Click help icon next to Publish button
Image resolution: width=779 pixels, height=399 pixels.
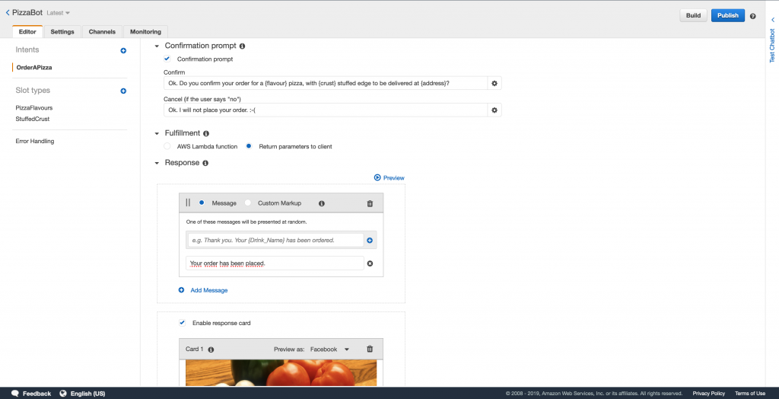pyautogui.click(x=752, y=16)
